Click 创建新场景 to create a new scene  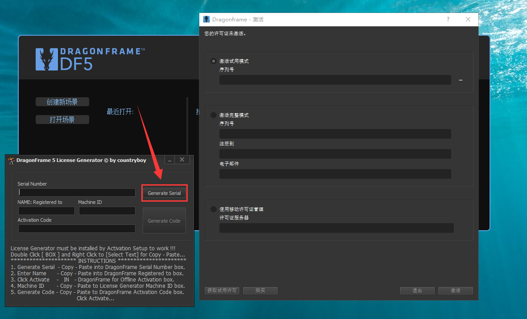tap(62, 102)
